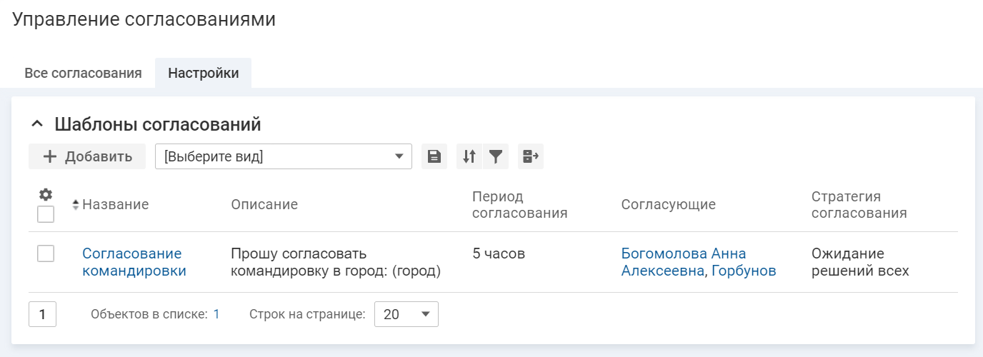Click the Добавить button
Image resolution: width=983 pixels, height=357 pixels.
point(87,156)
